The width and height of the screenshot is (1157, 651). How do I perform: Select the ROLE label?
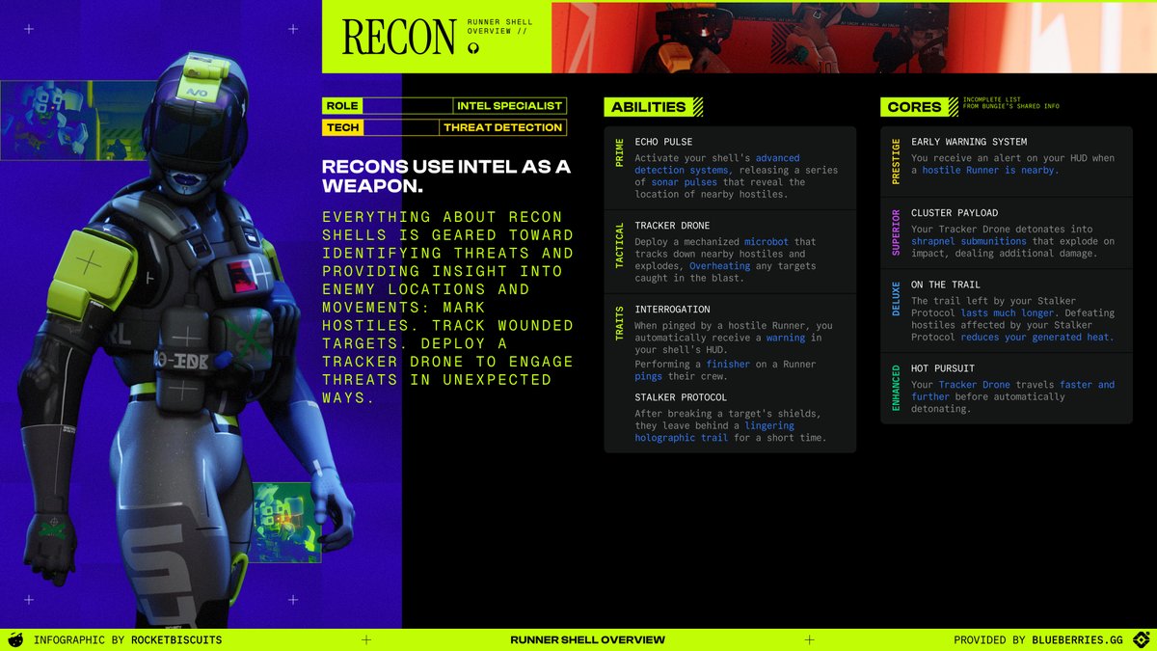pyautogui.click(x=342, y=106)
